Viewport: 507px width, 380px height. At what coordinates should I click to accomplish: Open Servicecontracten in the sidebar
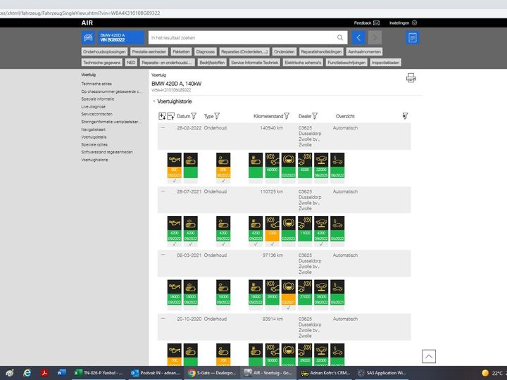(96, 114)
